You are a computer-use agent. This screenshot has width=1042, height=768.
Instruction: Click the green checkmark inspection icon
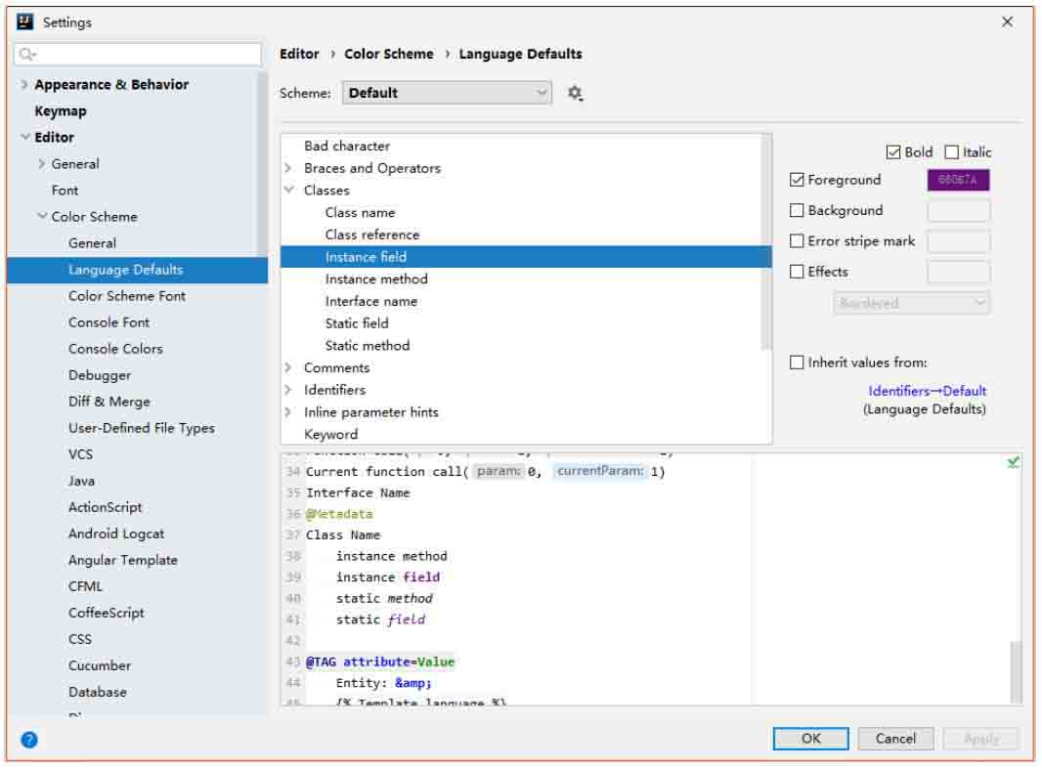pos(1013,463)
